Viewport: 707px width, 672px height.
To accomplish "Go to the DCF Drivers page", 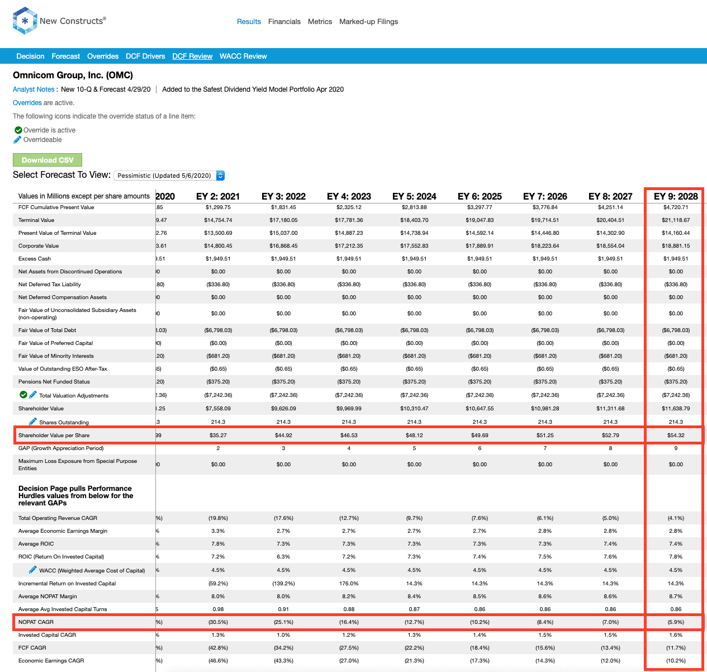I will point(145,56).
